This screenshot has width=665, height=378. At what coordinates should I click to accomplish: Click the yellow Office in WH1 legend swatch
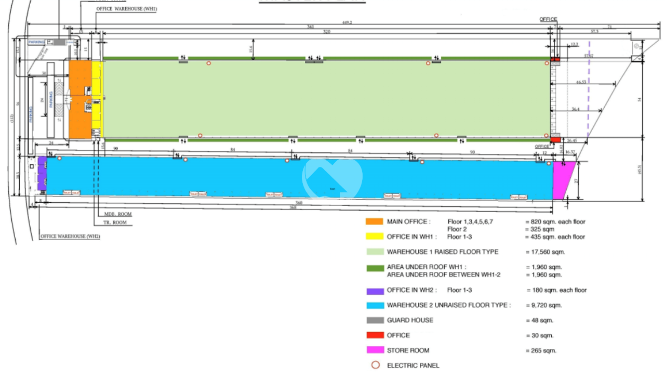pos(374,237)
